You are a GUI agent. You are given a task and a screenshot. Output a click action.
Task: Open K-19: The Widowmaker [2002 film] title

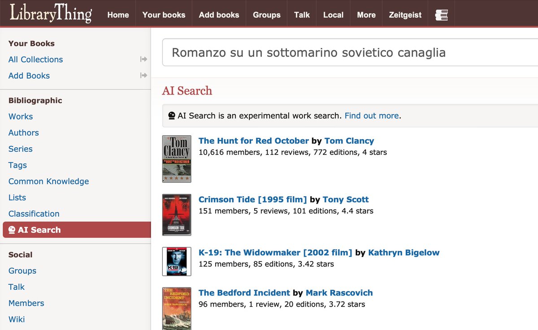[x=275, y=253]
